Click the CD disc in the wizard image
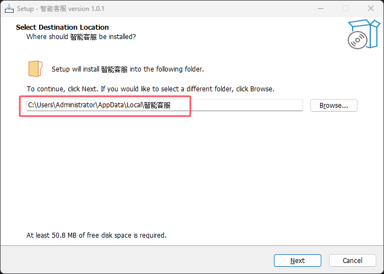Viewport: 384px width, 274px height. click(357, 40)
